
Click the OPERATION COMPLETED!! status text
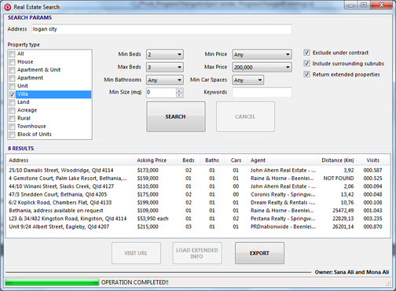click(135, 282)
